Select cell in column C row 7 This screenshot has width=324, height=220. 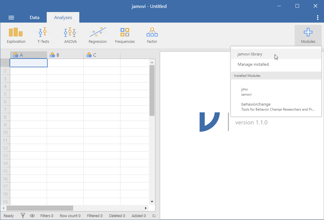[102, 109]
